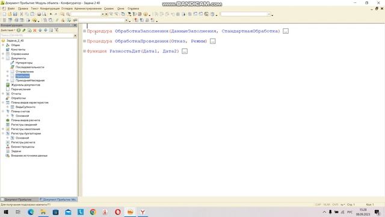
Task: Close the Configuration tree panel
Action: tap(75, 25)
